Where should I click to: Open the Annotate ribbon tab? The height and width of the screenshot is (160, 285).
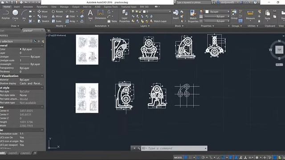coord(28,7)
